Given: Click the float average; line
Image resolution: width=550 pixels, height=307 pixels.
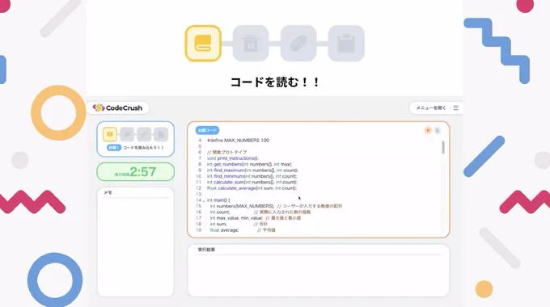Looking at the screenshot, I should click(243, 230).
